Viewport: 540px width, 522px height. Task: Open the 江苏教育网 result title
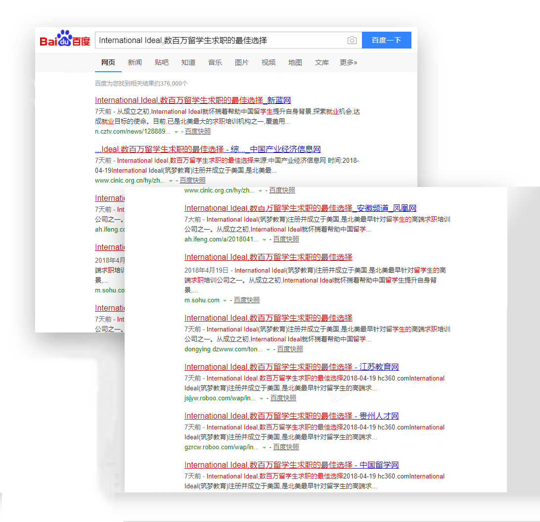(x=292, y=367)
